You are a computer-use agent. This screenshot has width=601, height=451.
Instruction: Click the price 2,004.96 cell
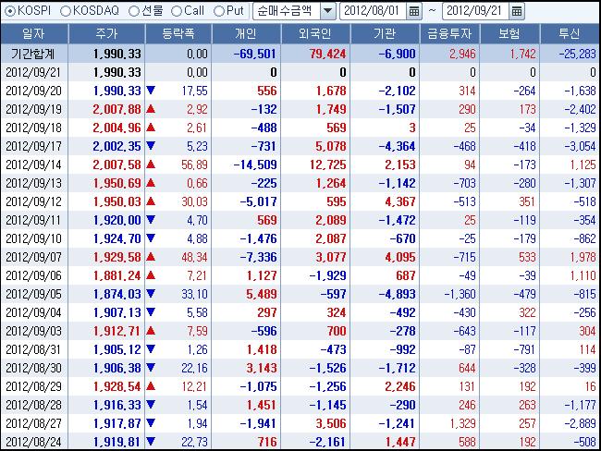point(117,128)
